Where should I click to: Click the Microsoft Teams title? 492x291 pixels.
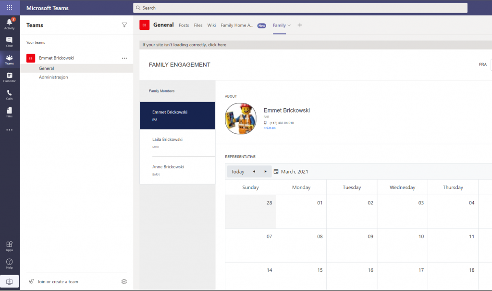[x=48, y=8]
